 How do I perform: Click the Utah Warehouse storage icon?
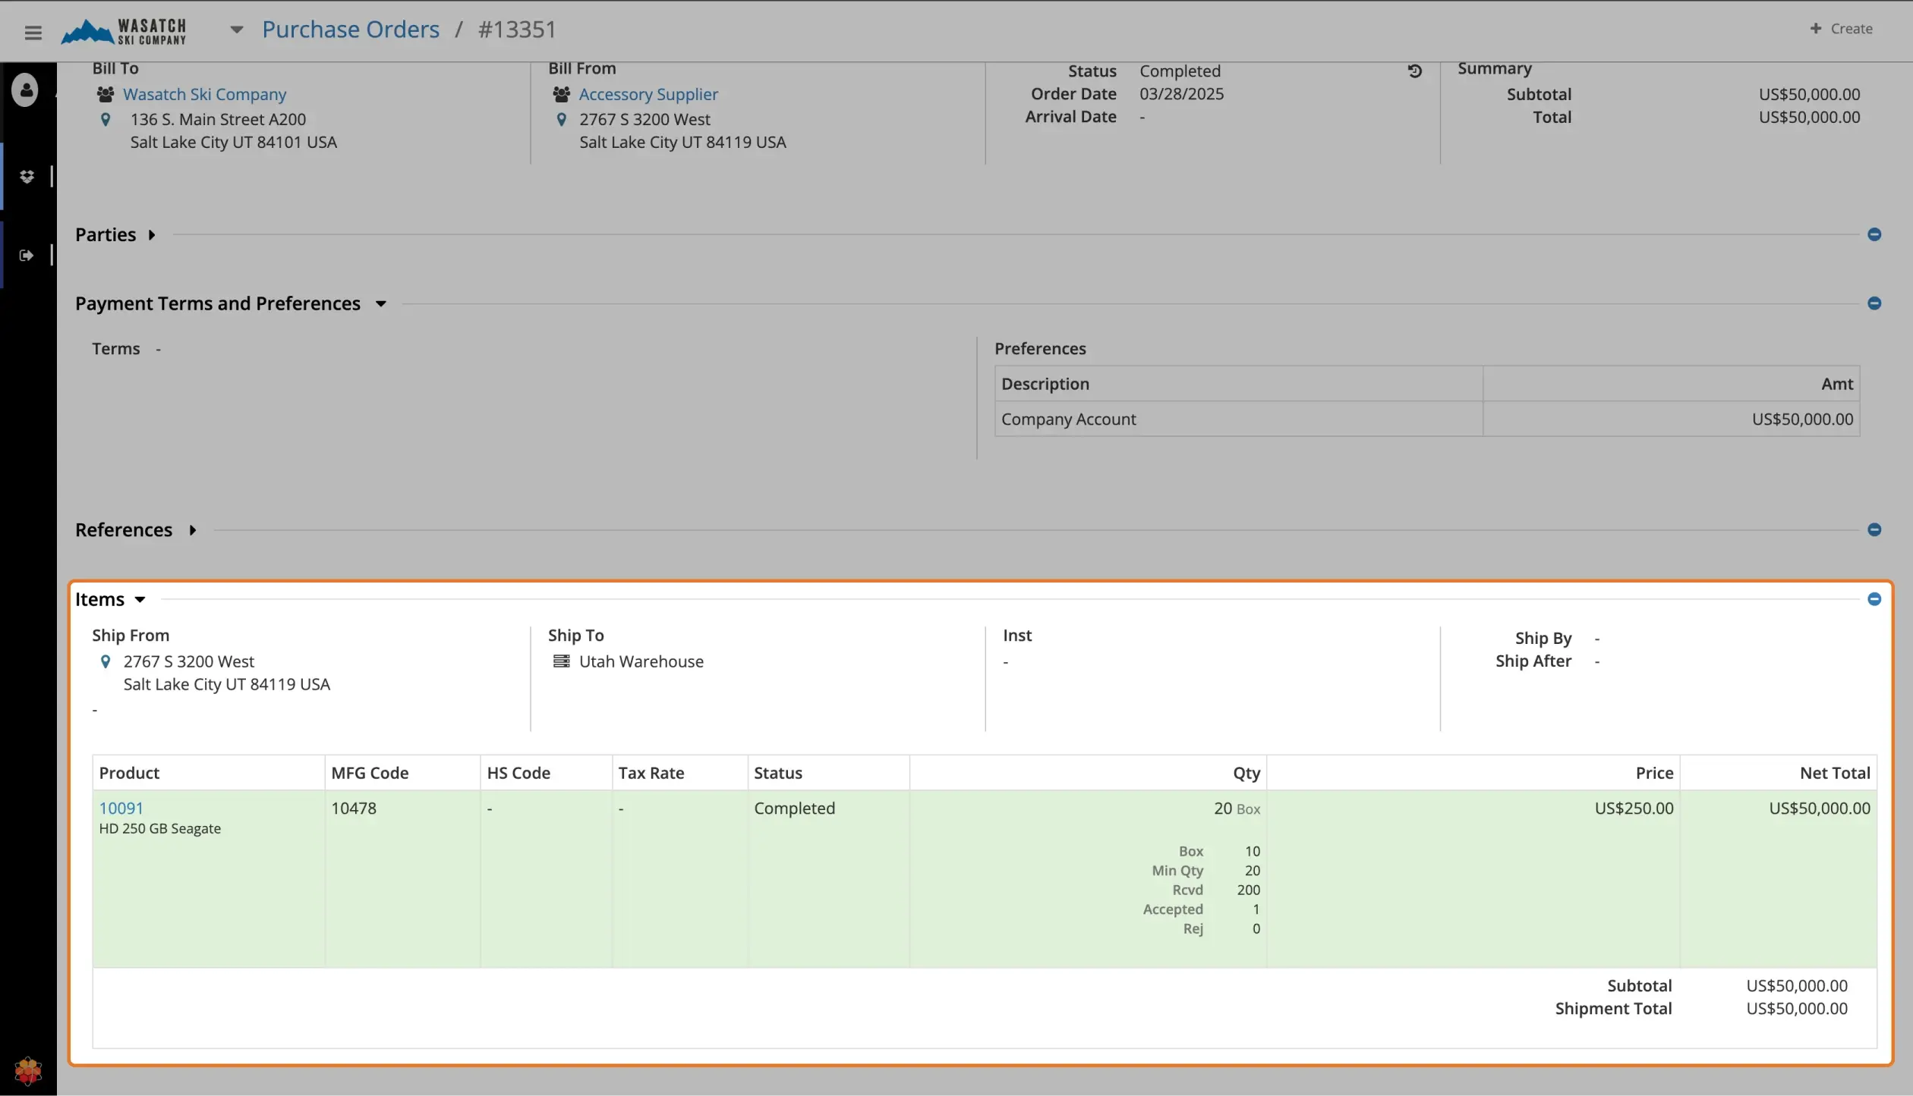(x=561, y=661)
